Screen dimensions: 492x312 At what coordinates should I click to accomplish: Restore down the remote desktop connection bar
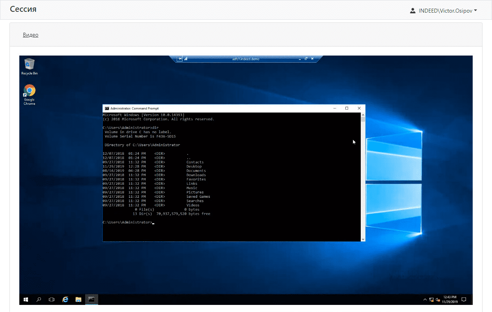point(306,59)
